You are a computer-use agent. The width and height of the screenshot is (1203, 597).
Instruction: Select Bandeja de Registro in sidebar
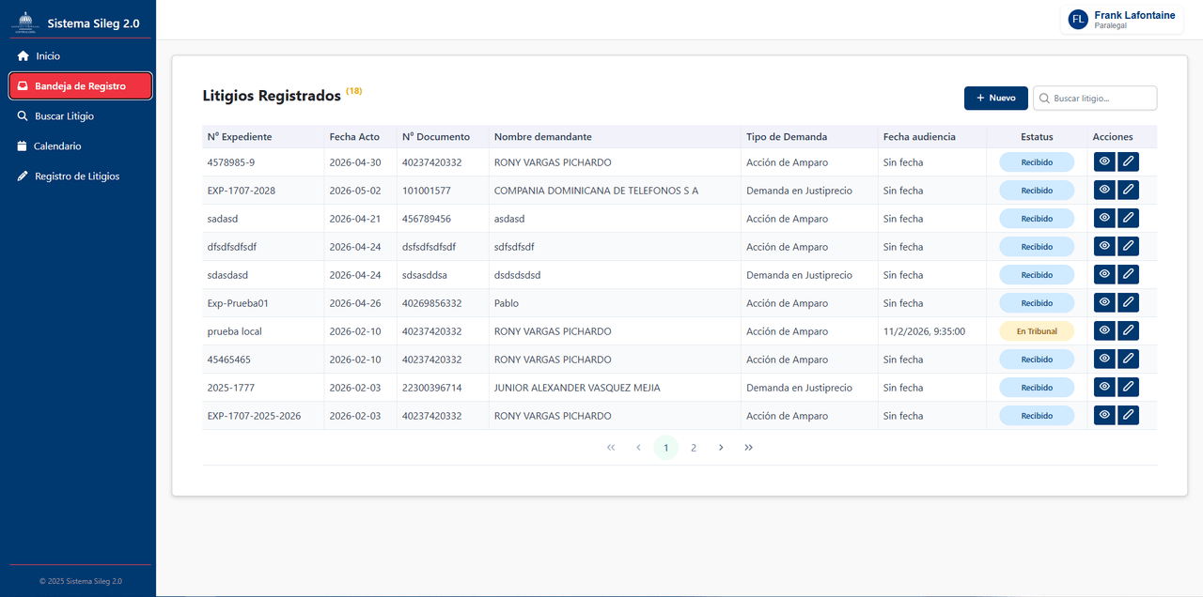[80, 85]
